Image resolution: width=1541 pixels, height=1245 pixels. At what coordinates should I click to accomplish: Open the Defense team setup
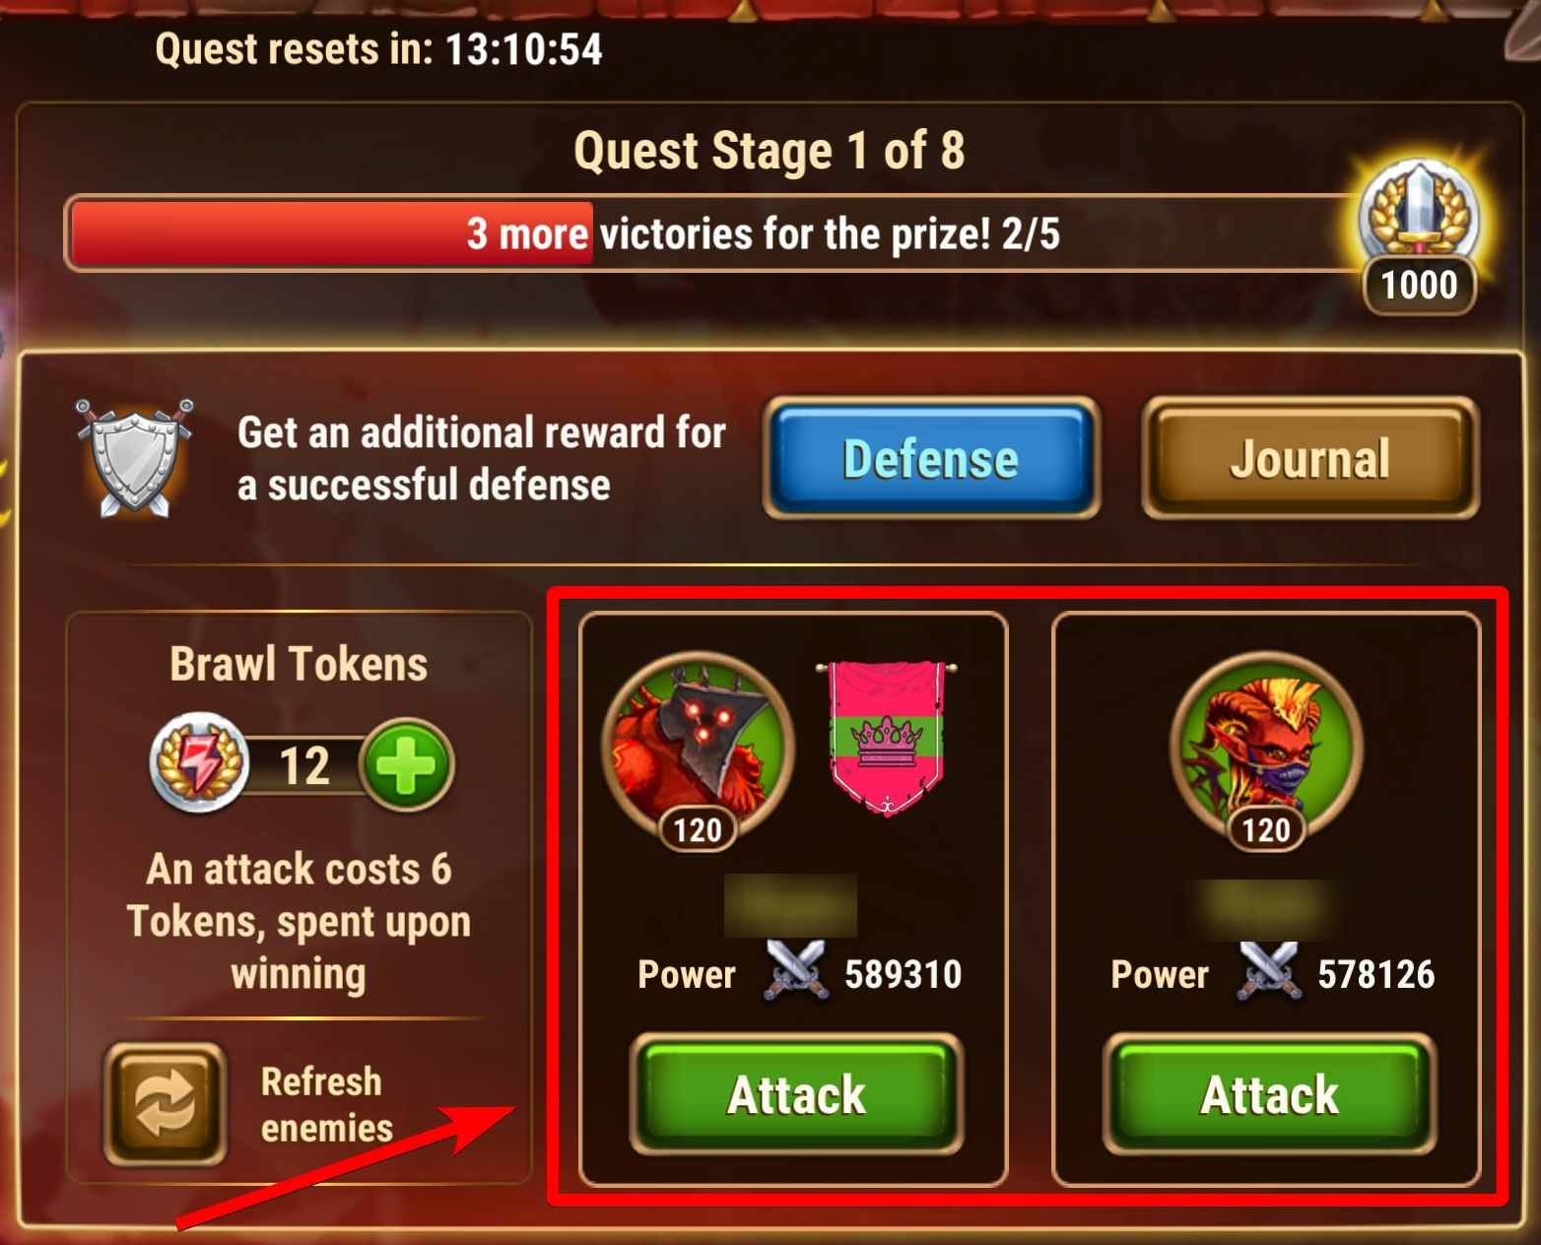coord(931,458)
